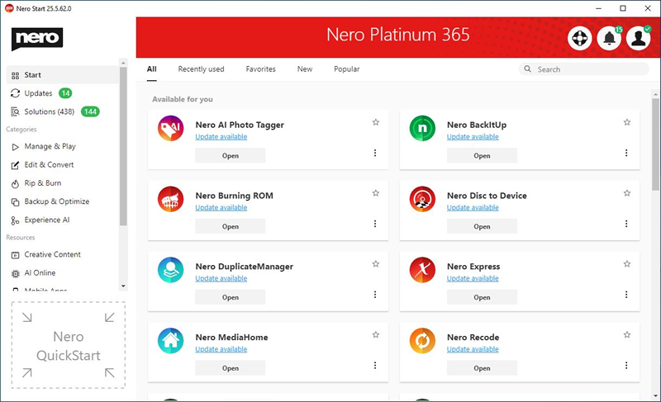Click the sidebar scrollbar thumb
The width and height of the screenshot is (661, 402).
123,146
